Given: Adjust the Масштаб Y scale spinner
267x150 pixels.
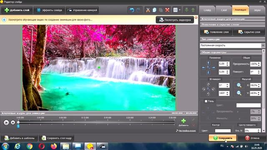Looking at the screenshot, I should [x=259, y=93].
